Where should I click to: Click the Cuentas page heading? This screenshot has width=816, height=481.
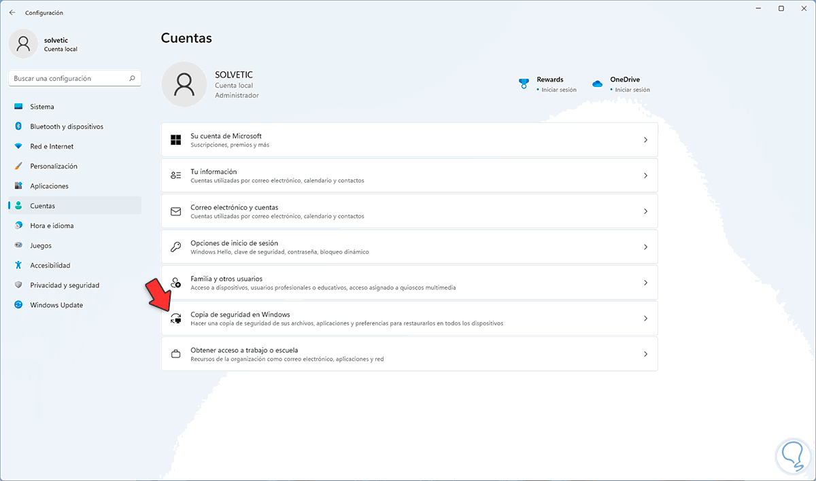[186, 38]
